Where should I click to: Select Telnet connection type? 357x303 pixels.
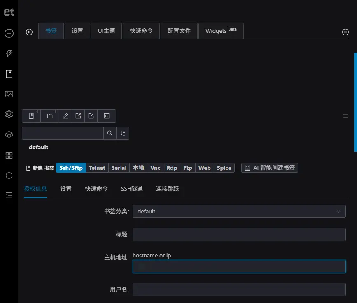pos(97,168)
